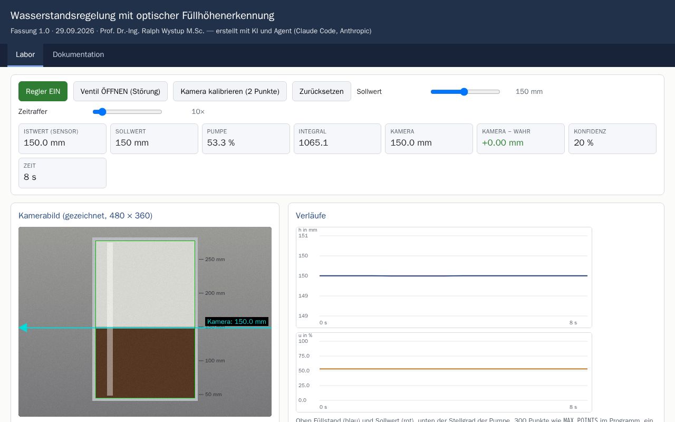Toggle the Regler EIN button

tap(43, 91)
